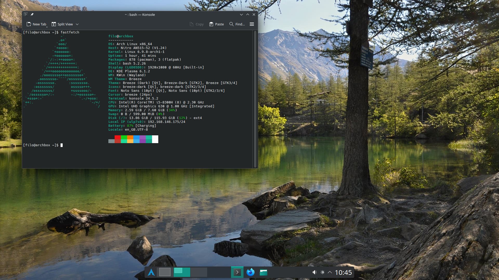Click the 'Swap: 0 B / 599.00 MiB' line

tap(136, 114)
